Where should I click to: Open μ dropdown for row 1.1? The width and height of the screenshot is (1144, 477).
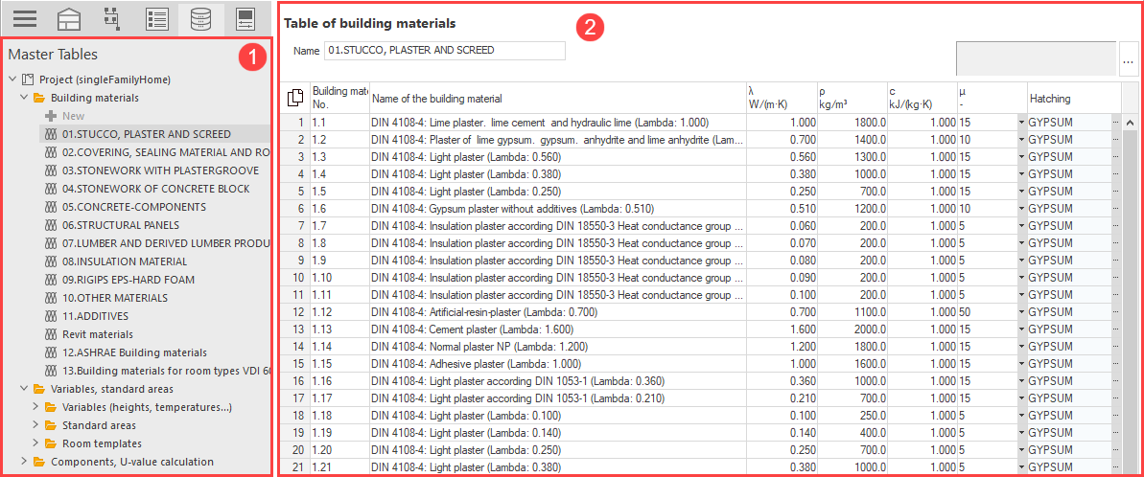tap(1021, 123)
